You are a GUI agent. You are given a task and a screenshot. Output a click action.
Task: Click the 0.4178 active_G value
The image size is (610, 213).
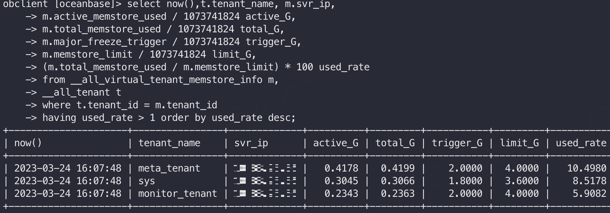[341, 168]
